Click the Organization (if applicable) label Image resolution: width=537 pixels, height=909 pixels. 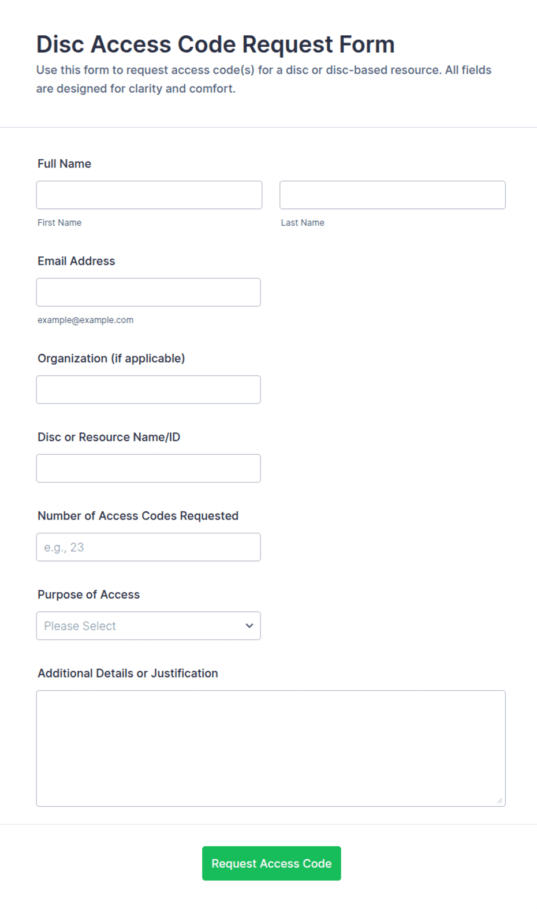click(x=111, y=358)
